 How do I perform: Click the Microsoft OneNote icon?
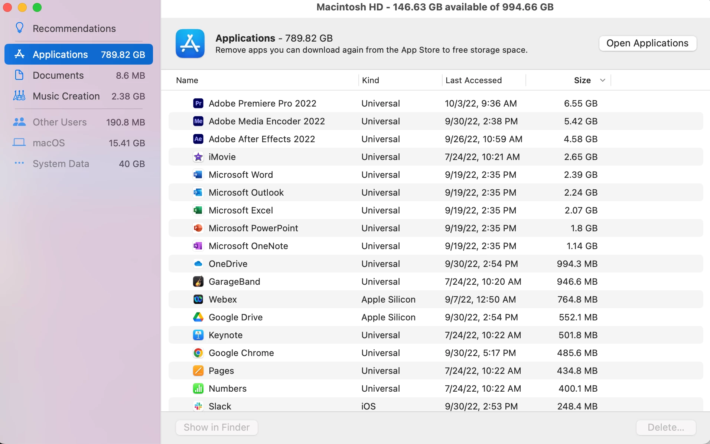[198, 246]
